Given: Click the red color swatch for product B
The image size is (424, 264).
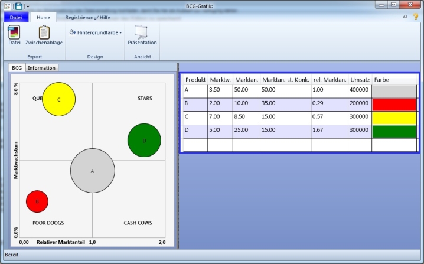Looking at the screenshot, I should (x=394, y=105).
